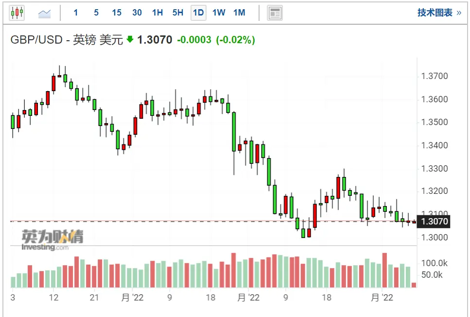Click the 1.3700 price axis label
This screenshot has width=470, height=317.
tap(435, 77)
